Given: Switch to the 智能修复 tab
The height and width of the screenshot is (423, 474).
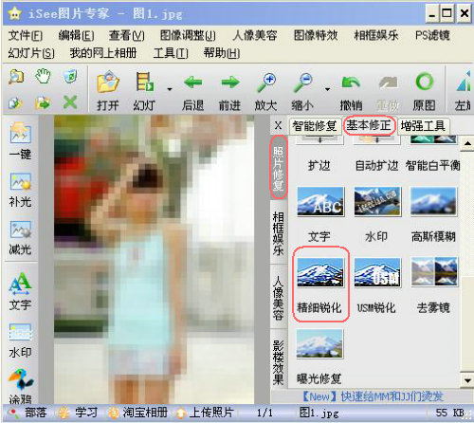Looking at the screenshot, I should 315,126.
